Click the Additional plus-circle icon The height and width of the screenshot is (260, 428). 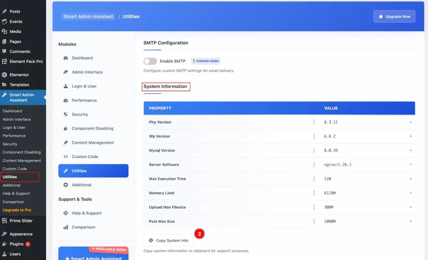pos(66,185)
